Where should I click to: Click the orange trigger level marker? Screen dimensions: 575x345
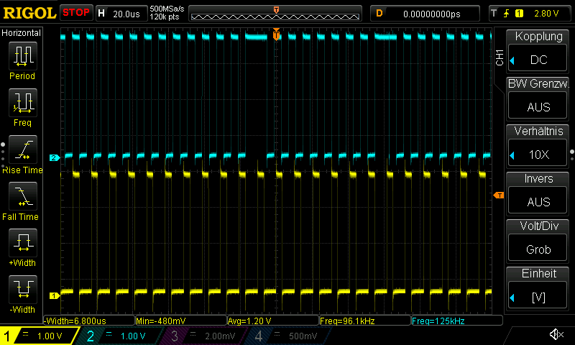[498, 195]
